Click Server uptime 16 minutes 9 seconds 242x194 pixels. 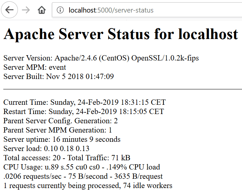[x=62, y=139]
